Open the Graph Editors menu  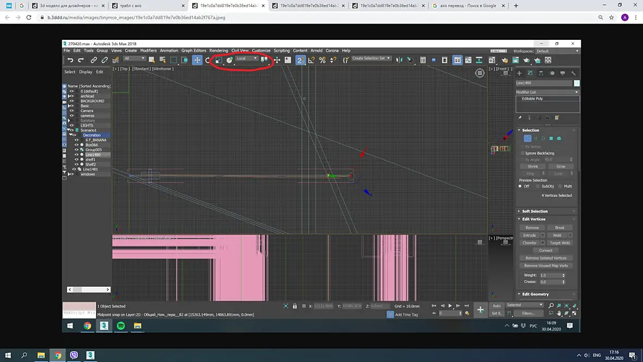click(193, 51)
